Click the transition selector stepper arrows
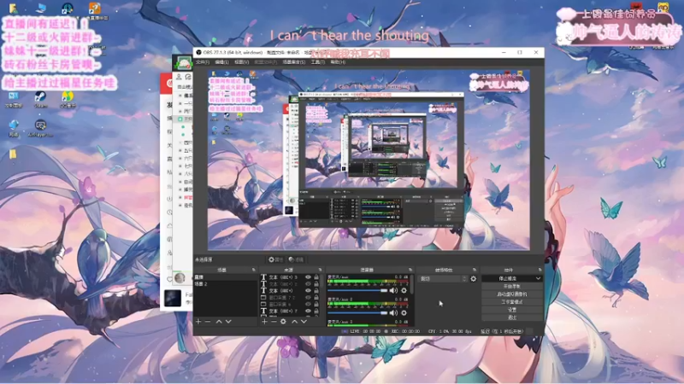This screenshot has height=384, width=684. click(464, 279)
